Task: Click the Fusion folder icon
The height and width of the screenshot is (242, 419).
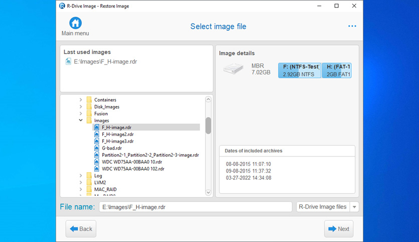Action: click(x=89, y=113)
